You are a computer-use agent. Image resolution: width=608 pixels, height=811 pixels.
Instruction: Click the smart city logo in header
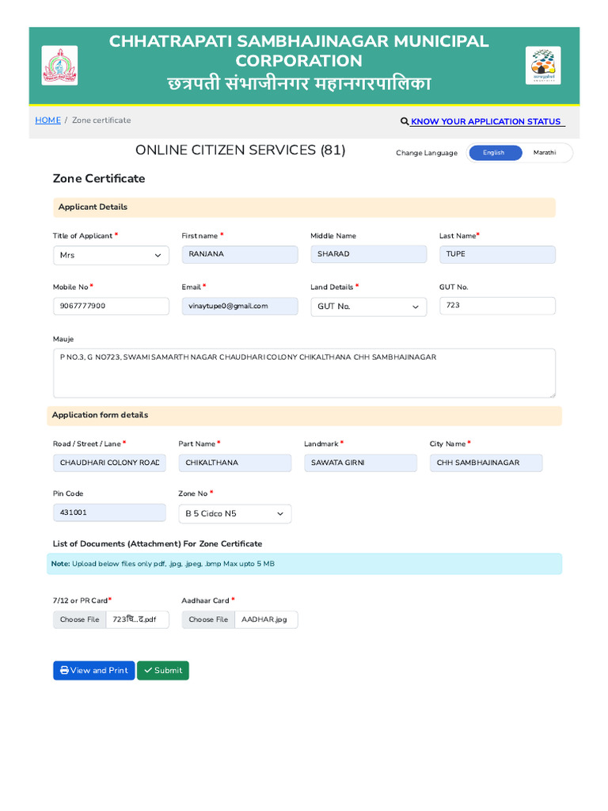pyautogui.click(x=543, y=66)
